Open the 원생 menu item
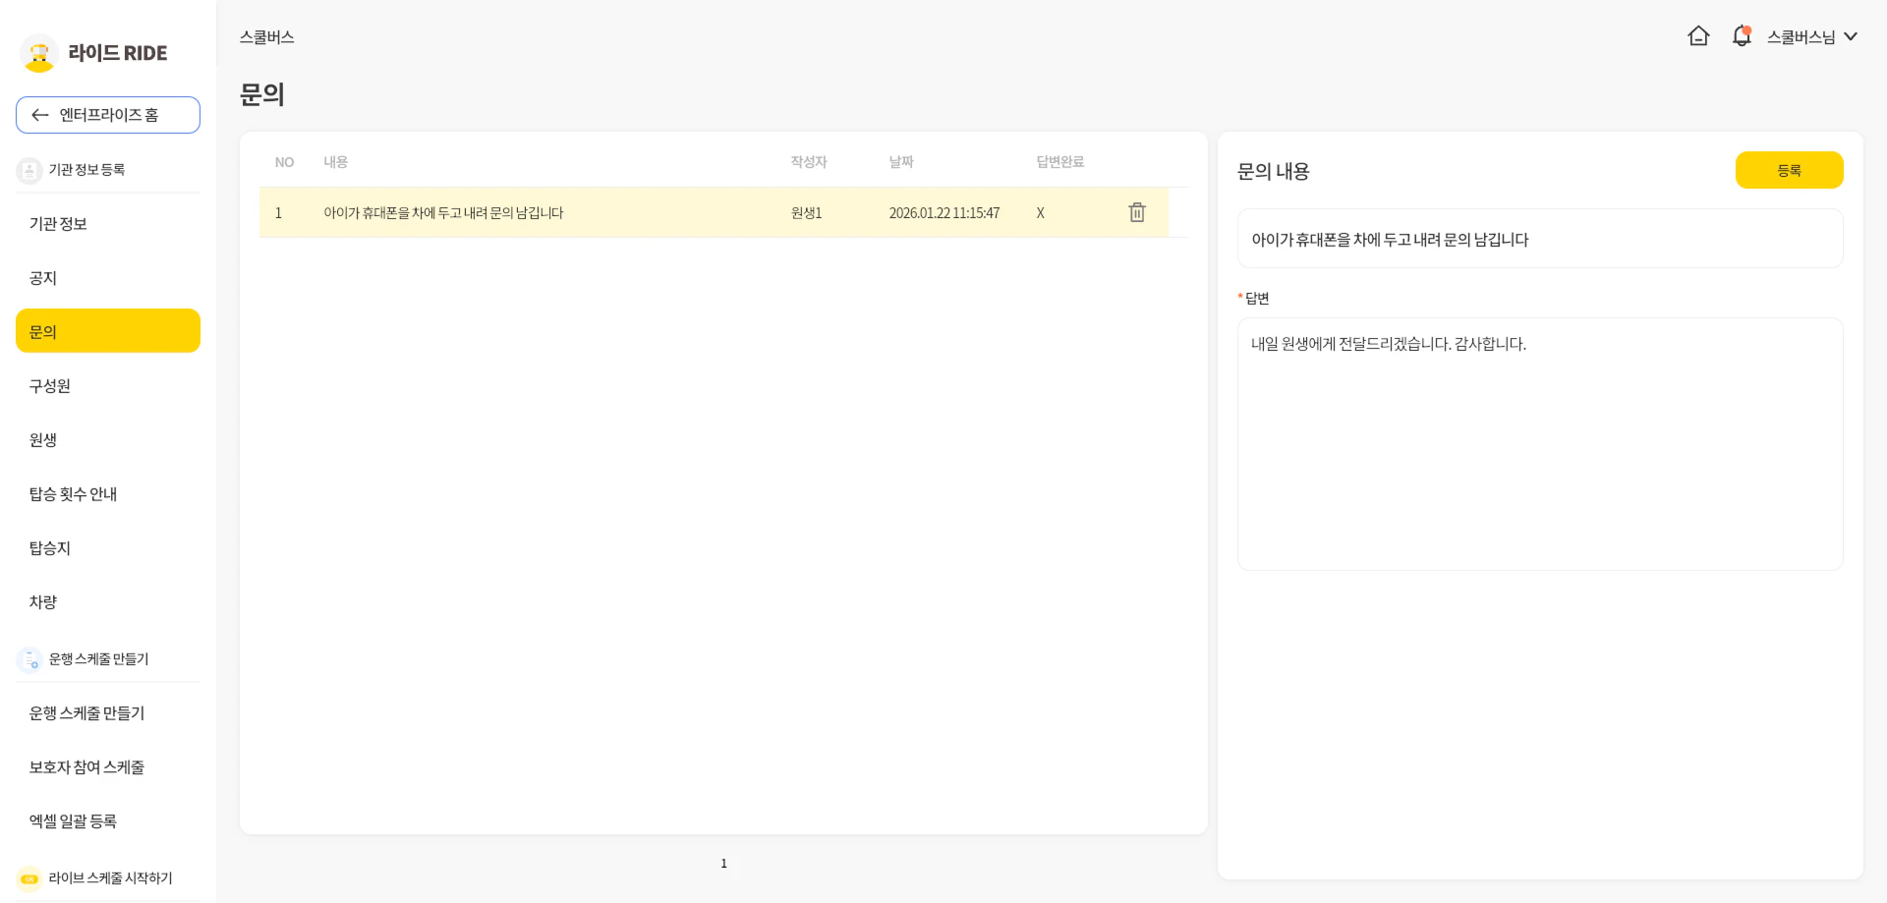 coord(43,440)
